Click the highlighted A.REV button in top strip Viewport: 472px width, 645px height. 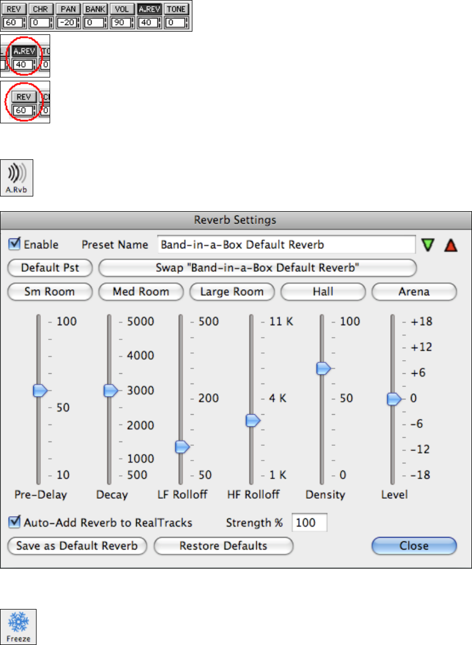pos(149,9)
